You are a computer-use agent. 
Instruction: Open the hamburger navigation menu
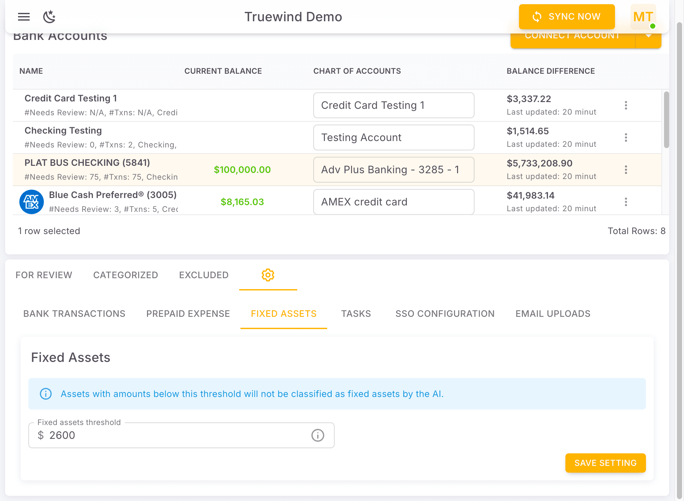click(x=24, y=17)
